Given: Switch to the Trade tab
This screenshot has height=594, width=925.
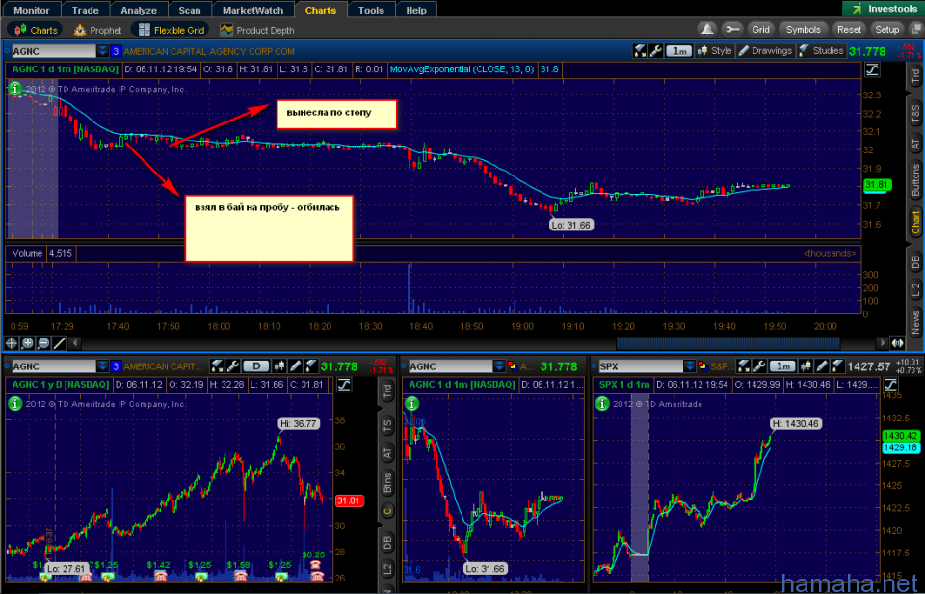Looking at the screenshot, I should 86,10.
